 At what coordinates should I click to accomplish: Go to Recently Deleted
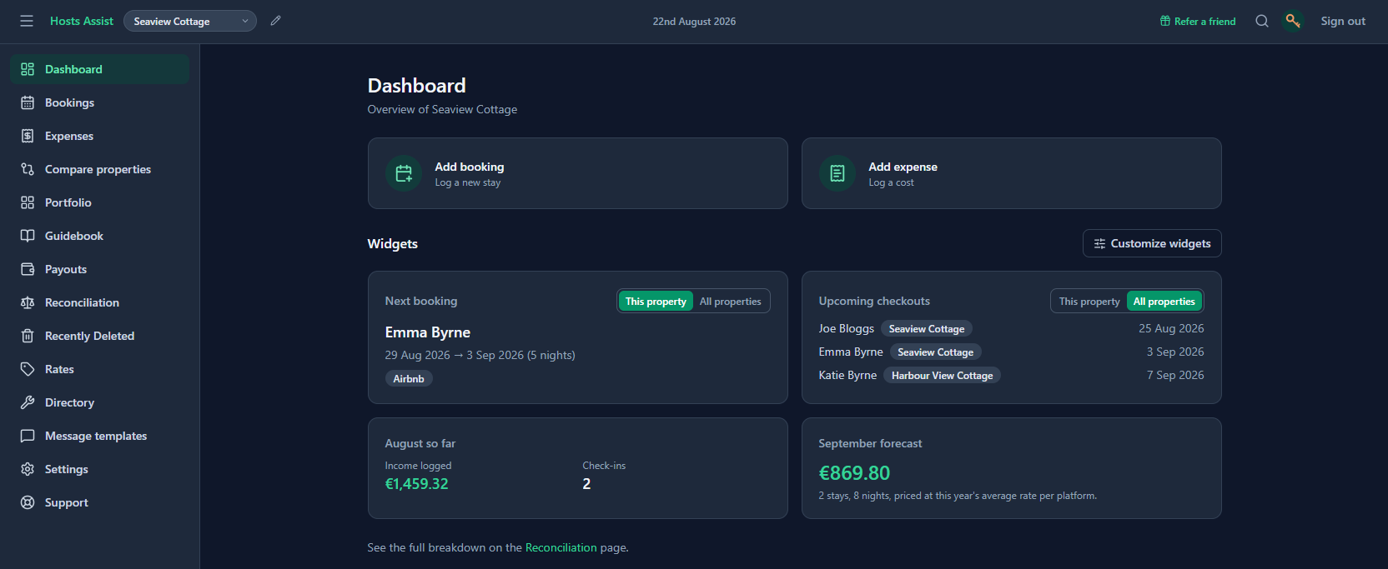coord(99,336)
